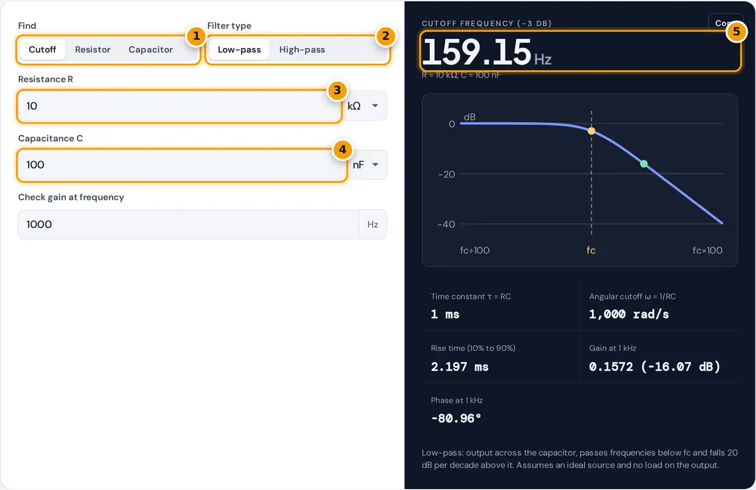Screen dimensions: 756x490
Task: Open the kΩ resistance unit dropdown
Action: click(x=364, y=106)
